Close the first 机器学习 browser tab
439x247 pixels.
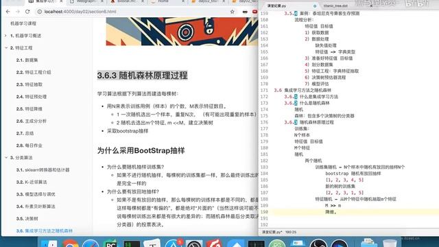[61, 1]
